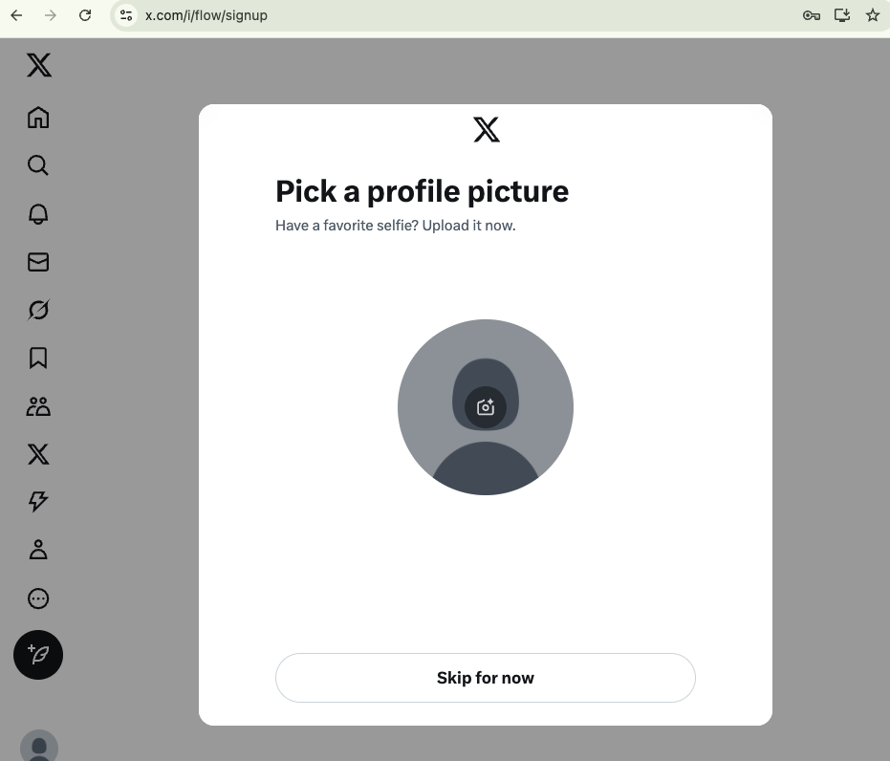Open lightning bolt icon in sidebar
This screenshot has height=761, width=890.
pos(38,502)
